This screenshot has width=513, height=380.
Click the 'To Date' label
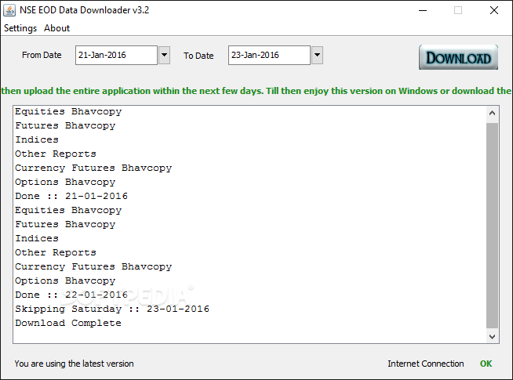(x=198, y=56)
